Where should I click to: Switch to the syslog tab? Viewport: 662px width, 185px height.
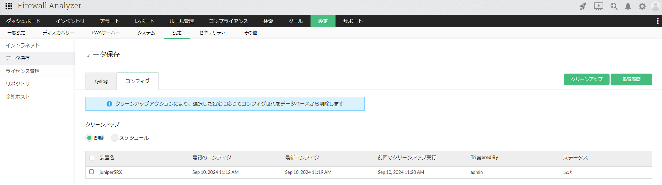pyautogui.click(x=101, y=82)
